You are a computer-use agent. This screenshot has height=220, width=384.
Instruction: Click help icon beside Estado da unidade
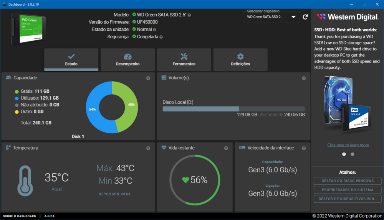(x=155, y=30)
